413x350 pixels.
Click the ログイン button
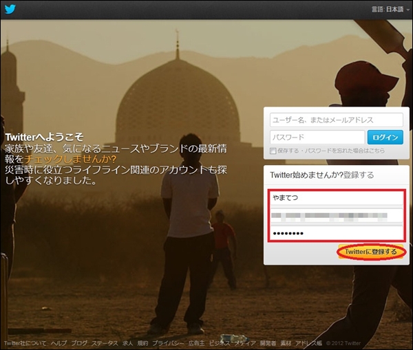click(385, 137)
